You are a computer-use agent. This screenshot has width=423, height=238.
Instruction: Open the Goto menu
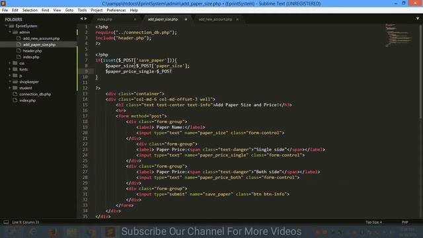pos(69,11)
